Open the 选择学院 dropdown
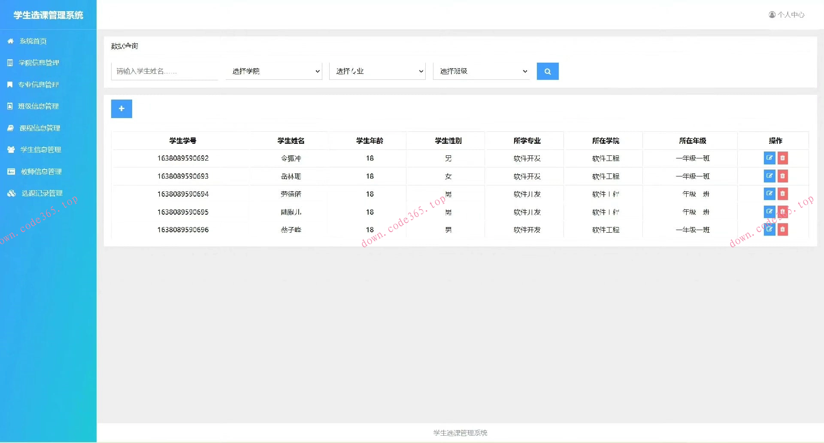 pyautogui.click(x=274, y=71)
